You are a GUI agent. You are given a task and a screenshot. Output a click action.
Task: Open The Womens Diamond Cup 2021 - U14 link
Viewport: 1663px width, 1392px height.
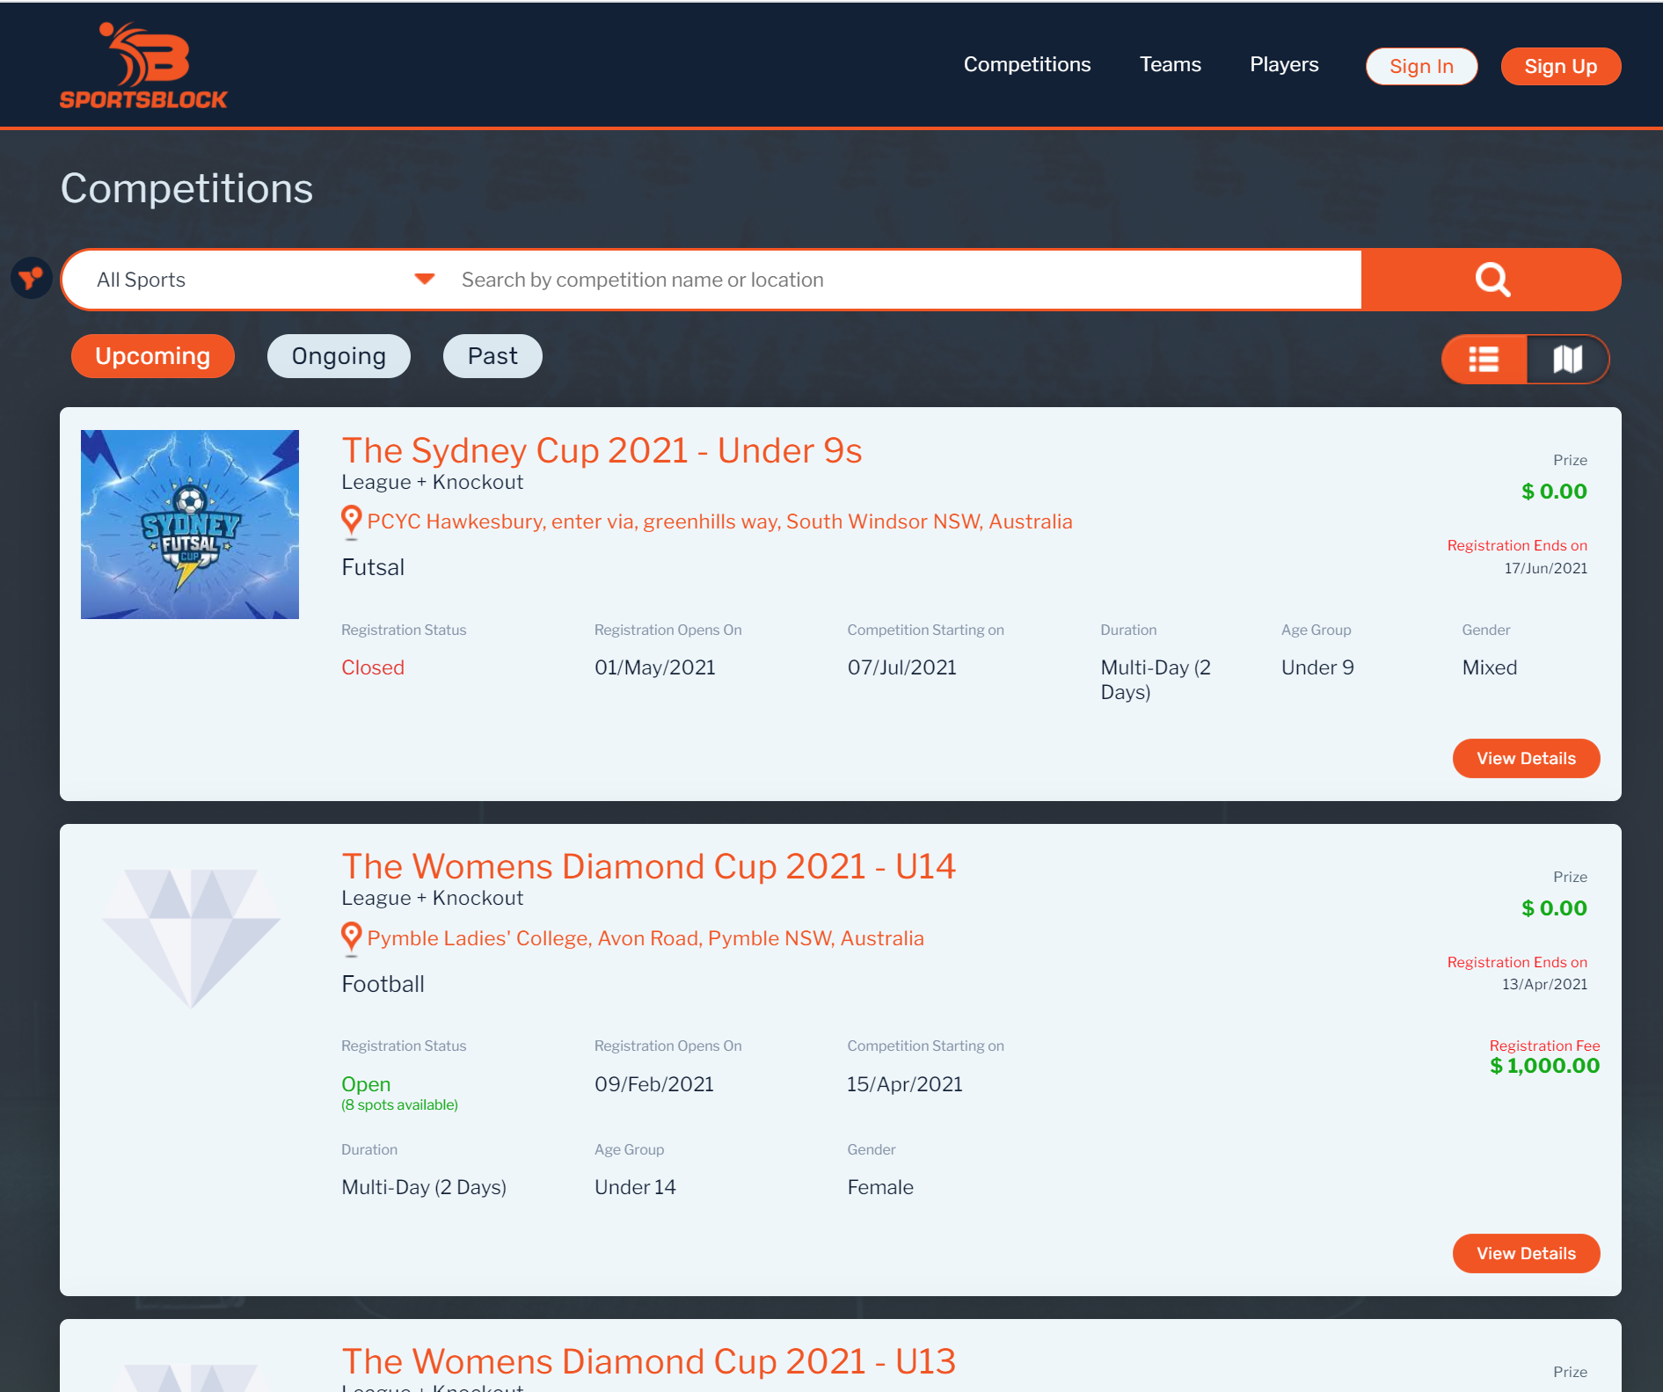pyautogui.click(x=648, y=866)
